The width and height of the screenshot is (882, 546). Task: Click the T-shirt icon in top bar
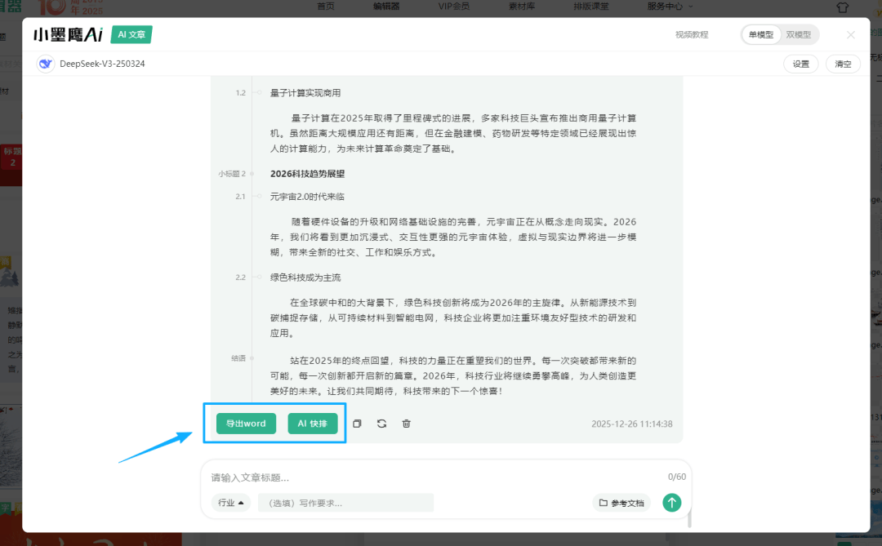point(843,7)
